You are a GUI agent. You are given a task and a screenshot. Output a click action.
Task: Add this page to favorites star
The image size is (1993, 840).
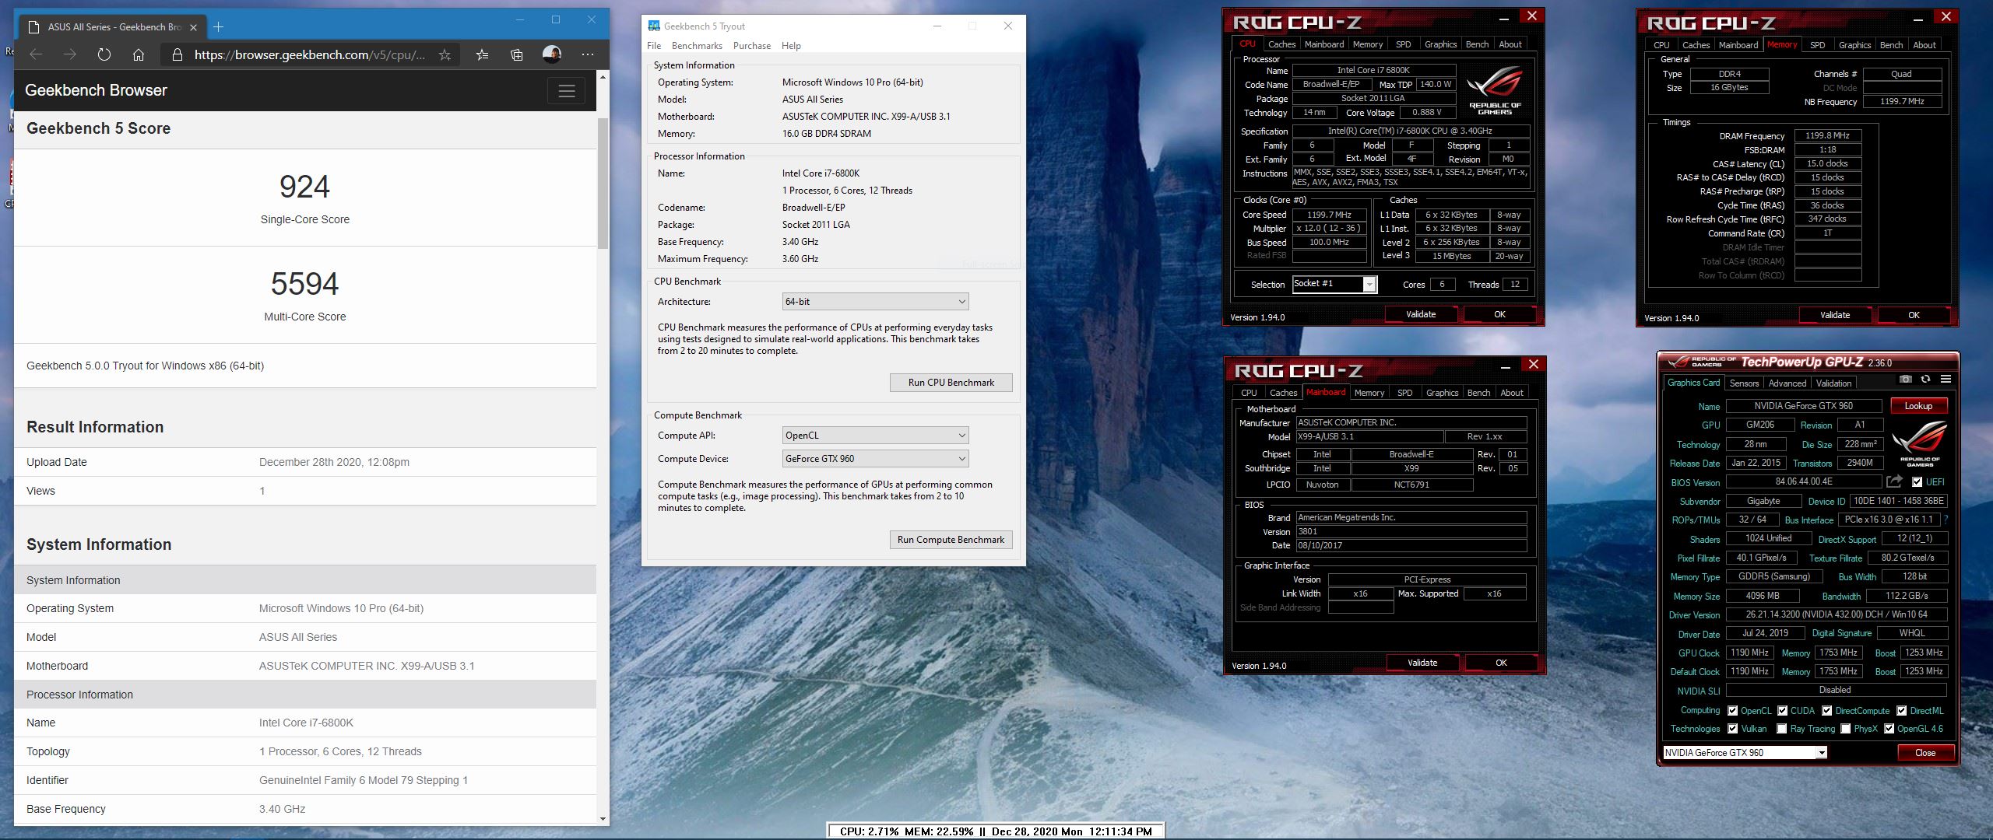point(445,54)
